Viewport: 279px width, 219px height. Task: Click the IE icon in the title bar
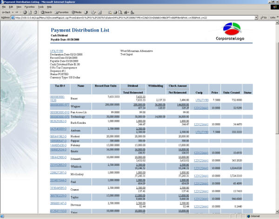[x=2, y=2]
